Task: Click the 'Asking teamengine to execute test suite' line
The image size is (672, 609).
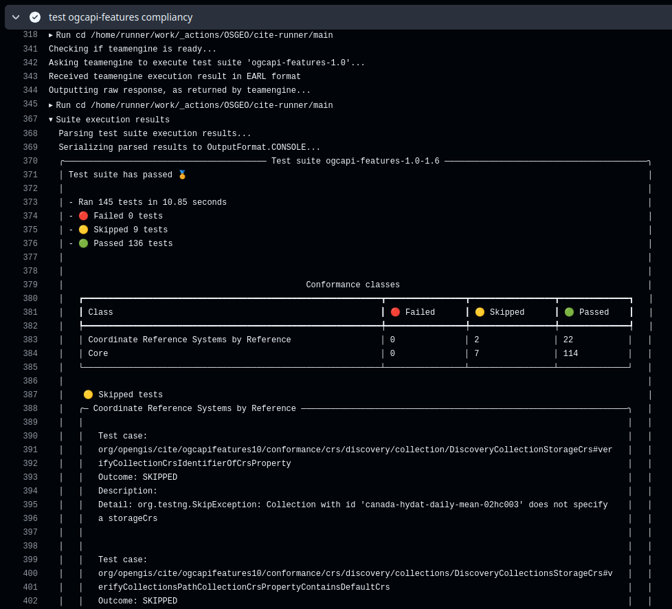Action: [207, 63]
